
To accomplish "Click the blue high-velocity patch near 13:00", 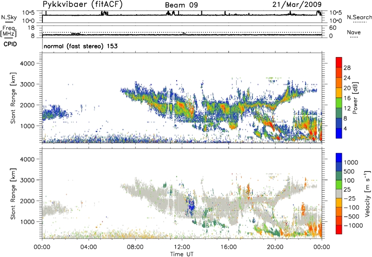I will click(x=191, y=205).
